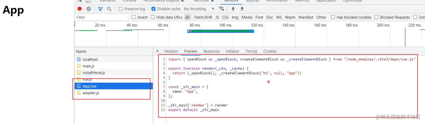Screen dimensions: 425x124
Task: Filter requests by Other
Action: pos(321,17)
